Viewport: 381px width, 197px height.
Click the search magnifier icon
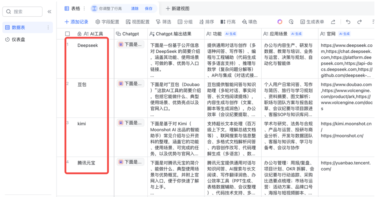pos(8,12)
